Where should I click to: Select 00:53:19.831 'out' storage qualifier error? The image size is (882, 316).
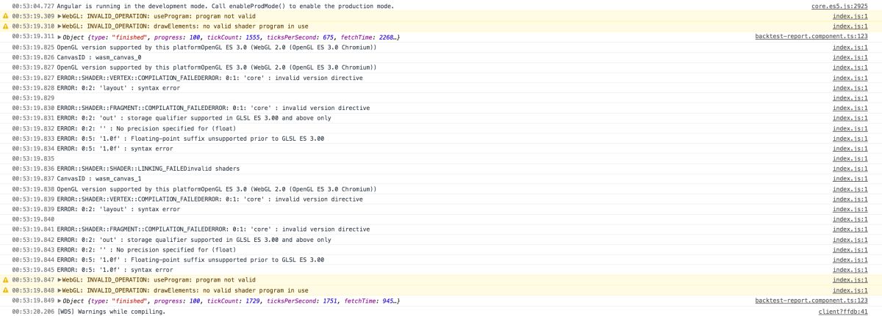[x=194, y=117]
